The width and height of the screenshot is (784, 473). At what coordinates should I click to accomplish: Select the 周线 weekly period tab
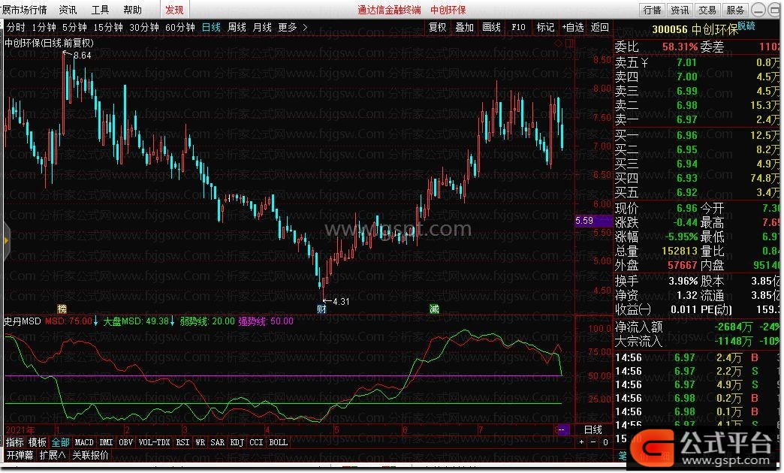click(x=237, y=27)
